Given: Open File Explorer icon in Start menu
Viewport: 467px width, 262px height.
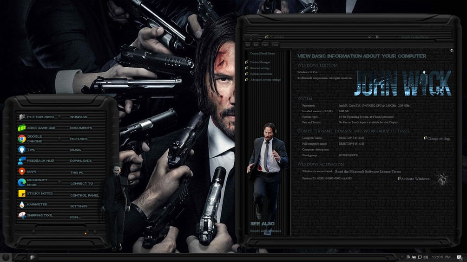Looking at the screenshot, I should coord(22,117).
